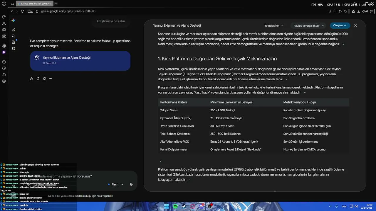Screen dimensions: 376x211
Task: Open the Opera browser main menu
Action: pos(4,4)
